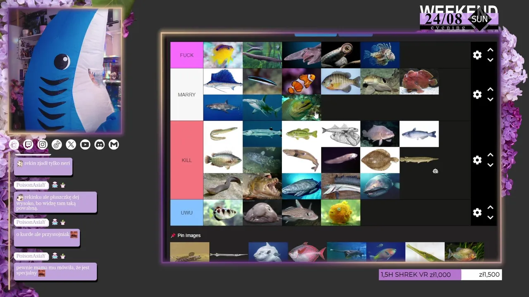The height and width of the screenshot is (297, 529).
Task: Click the YouTube social icon
Action: 85,144
